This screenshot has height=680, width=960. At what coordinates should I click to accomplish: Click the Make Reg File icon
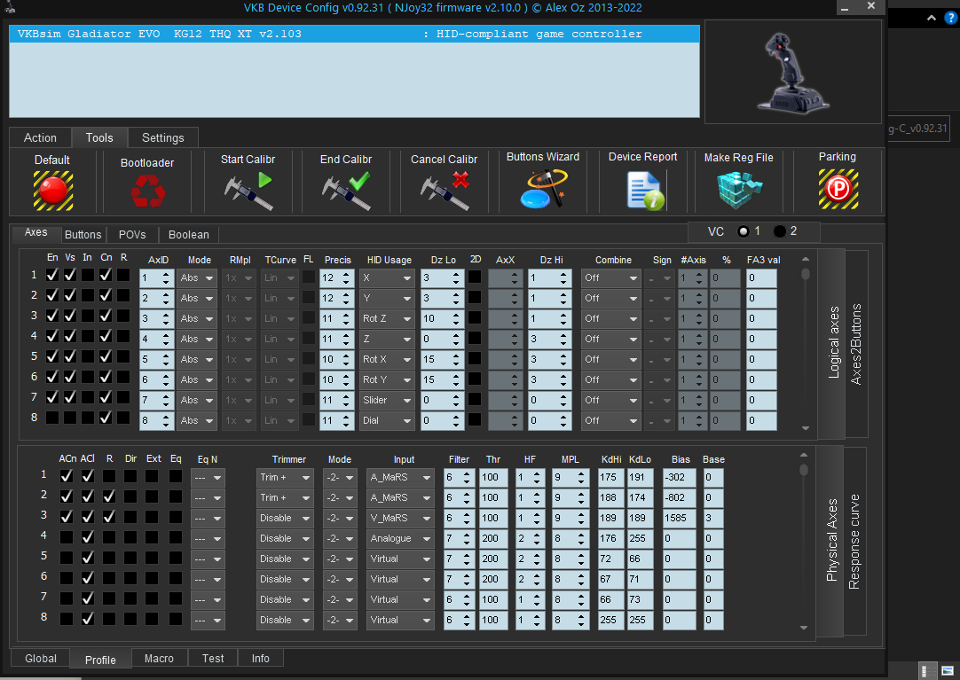click(x=738, y=189)
